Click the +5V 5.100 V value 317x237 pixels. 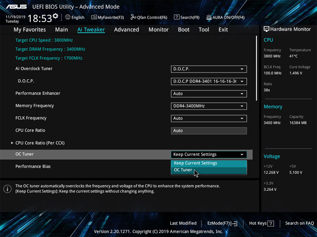tap(295, 172)
